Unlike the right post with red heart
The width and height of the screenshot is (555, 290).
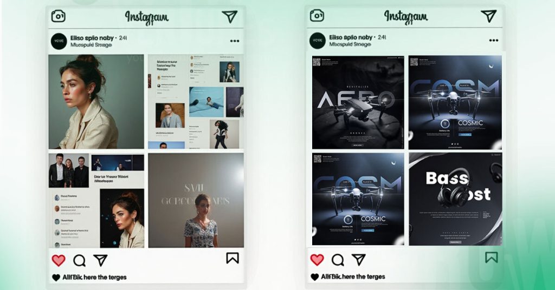[317, 260]
